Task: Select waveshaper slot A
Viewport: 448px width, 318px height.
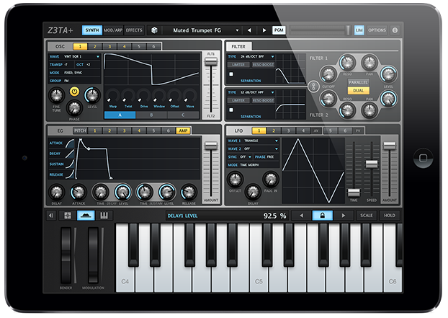Action: [x=120, y=115]
